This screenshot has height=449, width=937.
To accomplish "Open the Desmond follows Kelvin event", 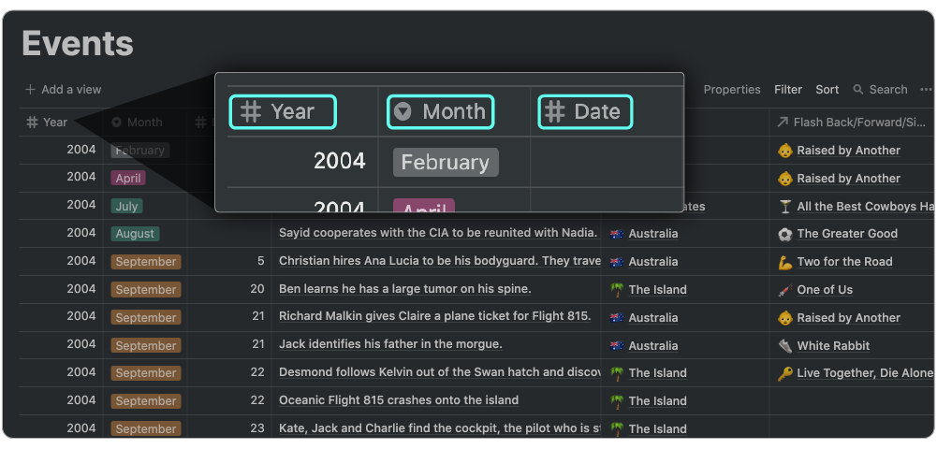I will (x=439, y=372).
